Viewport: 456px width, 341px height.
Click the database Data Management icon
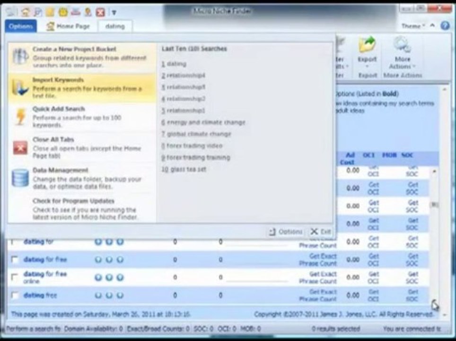click(x=20, y=178)
